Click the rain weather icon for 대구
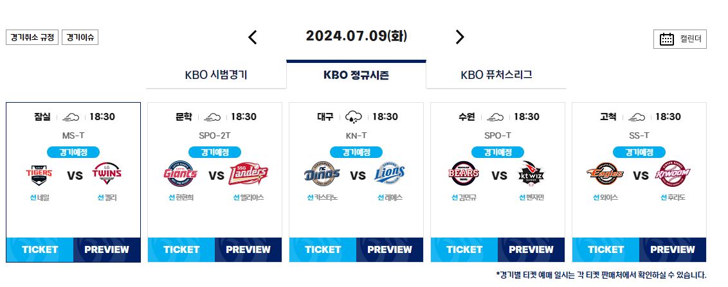 [x=354, y=117]
